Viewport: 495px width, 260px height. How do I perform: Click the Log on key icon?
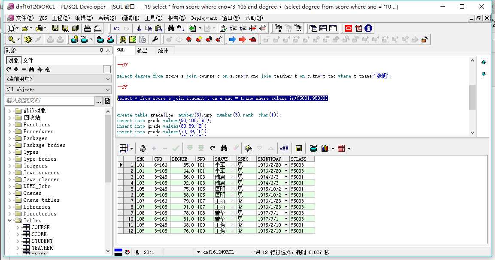click(12, 39)
